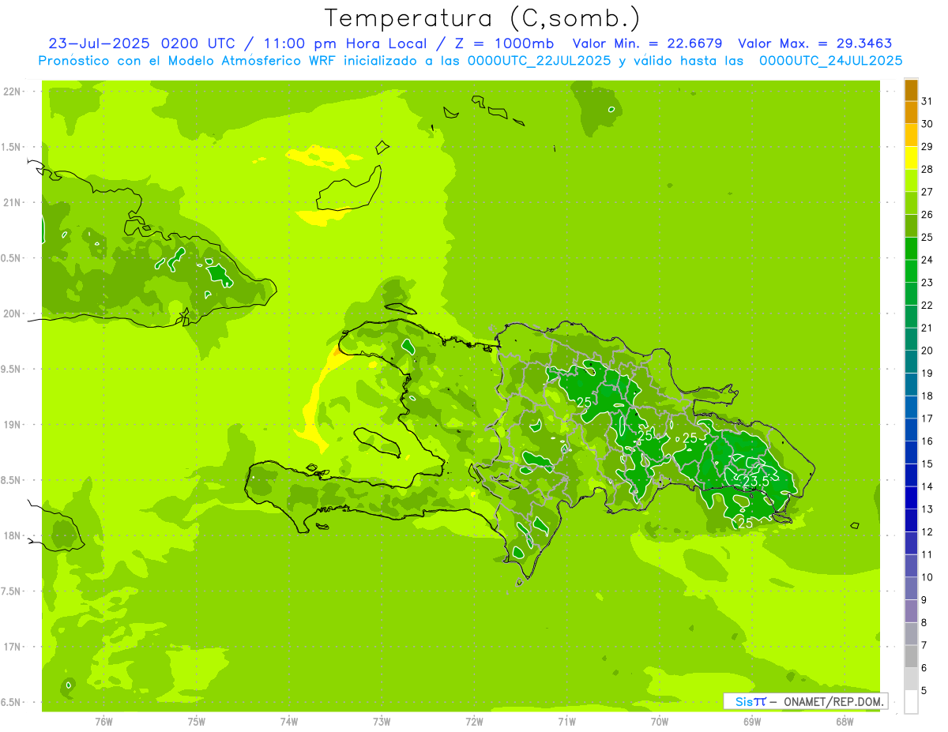Click the "19N" latitude axis label
The width and height of the screenshot is (948, 732).
pyautogui.click(x=11, y=424)
